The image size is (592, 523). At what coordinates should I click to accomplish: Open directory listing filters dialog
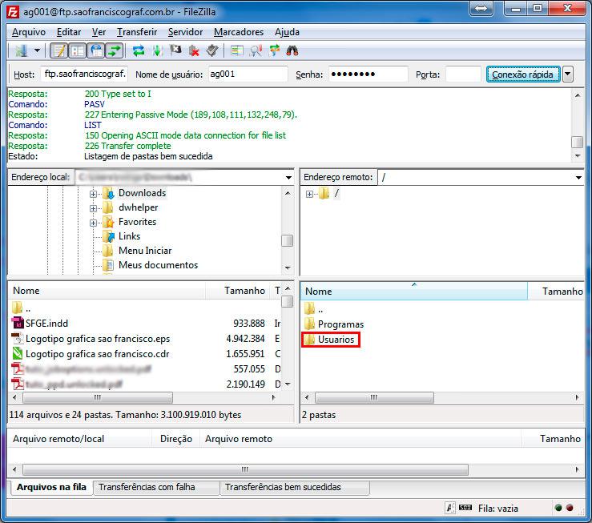(x=237, y=50)
